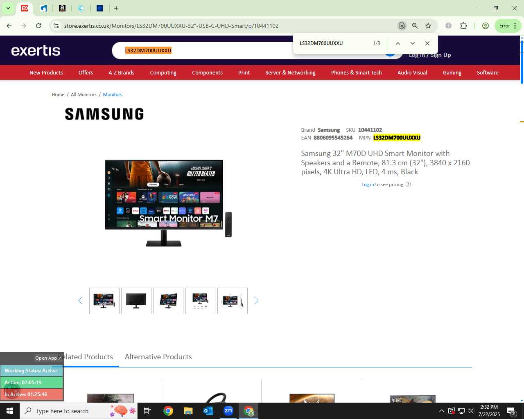Open a new browser tab
The height and width of the screenshot is (419, 524).
click(x=116, y=8)
